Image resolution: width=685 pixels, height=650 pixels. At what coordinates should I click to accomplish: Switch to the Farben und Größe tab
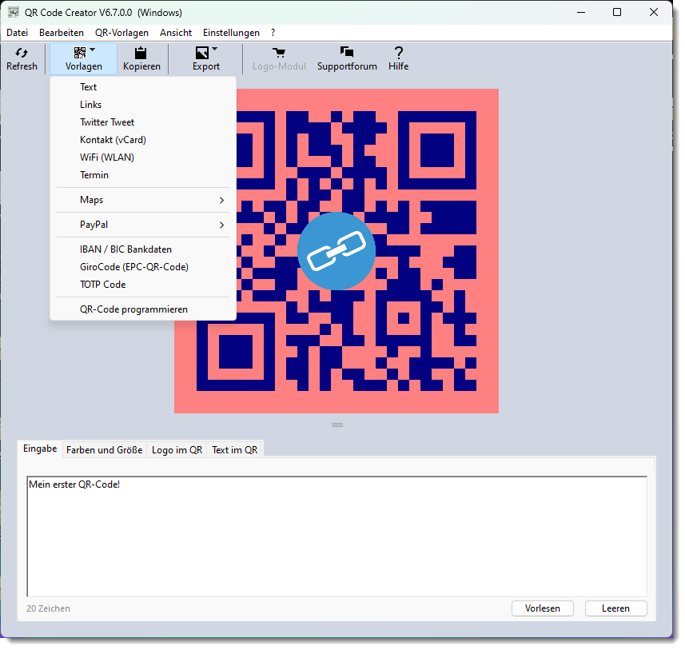click(x=105, y=450)
